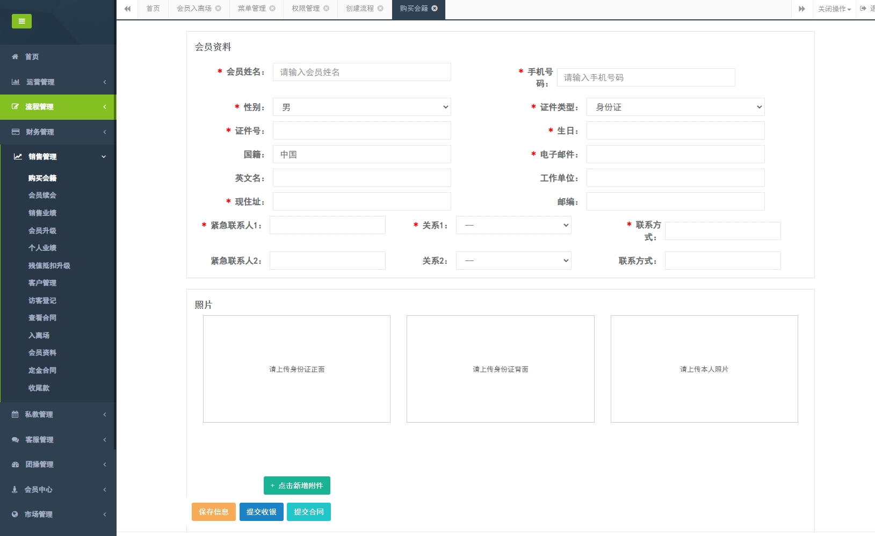Collapse the 销售管理 sidebar menu
The width and height of the screenshot is (875, 536).
tap(58, 156)
